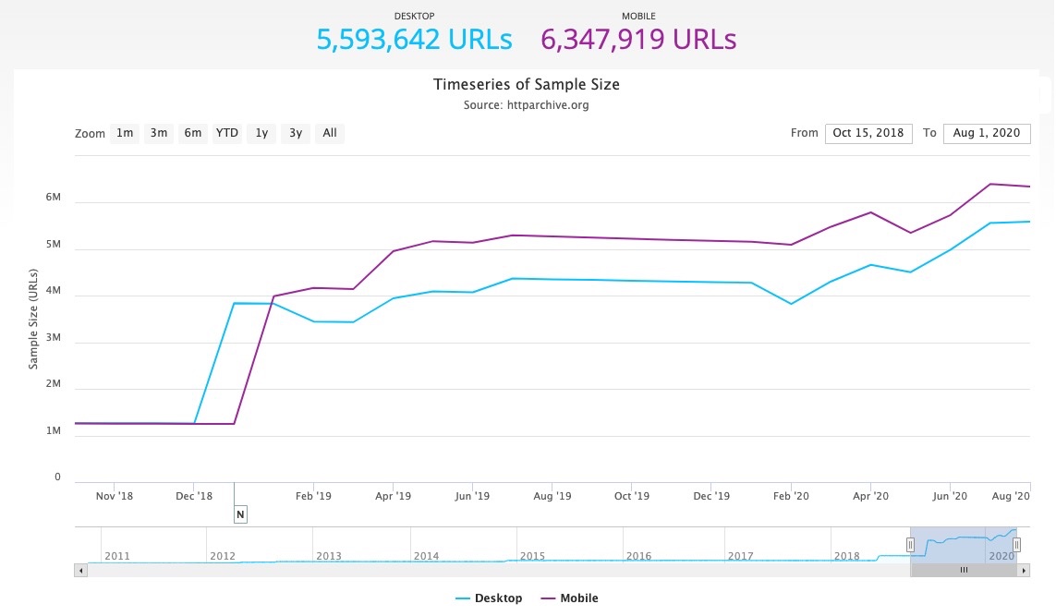Click the From date field showing Oct 15, 2018
Viewport: 1056px width, 616px height.
(x=868, y=133)
